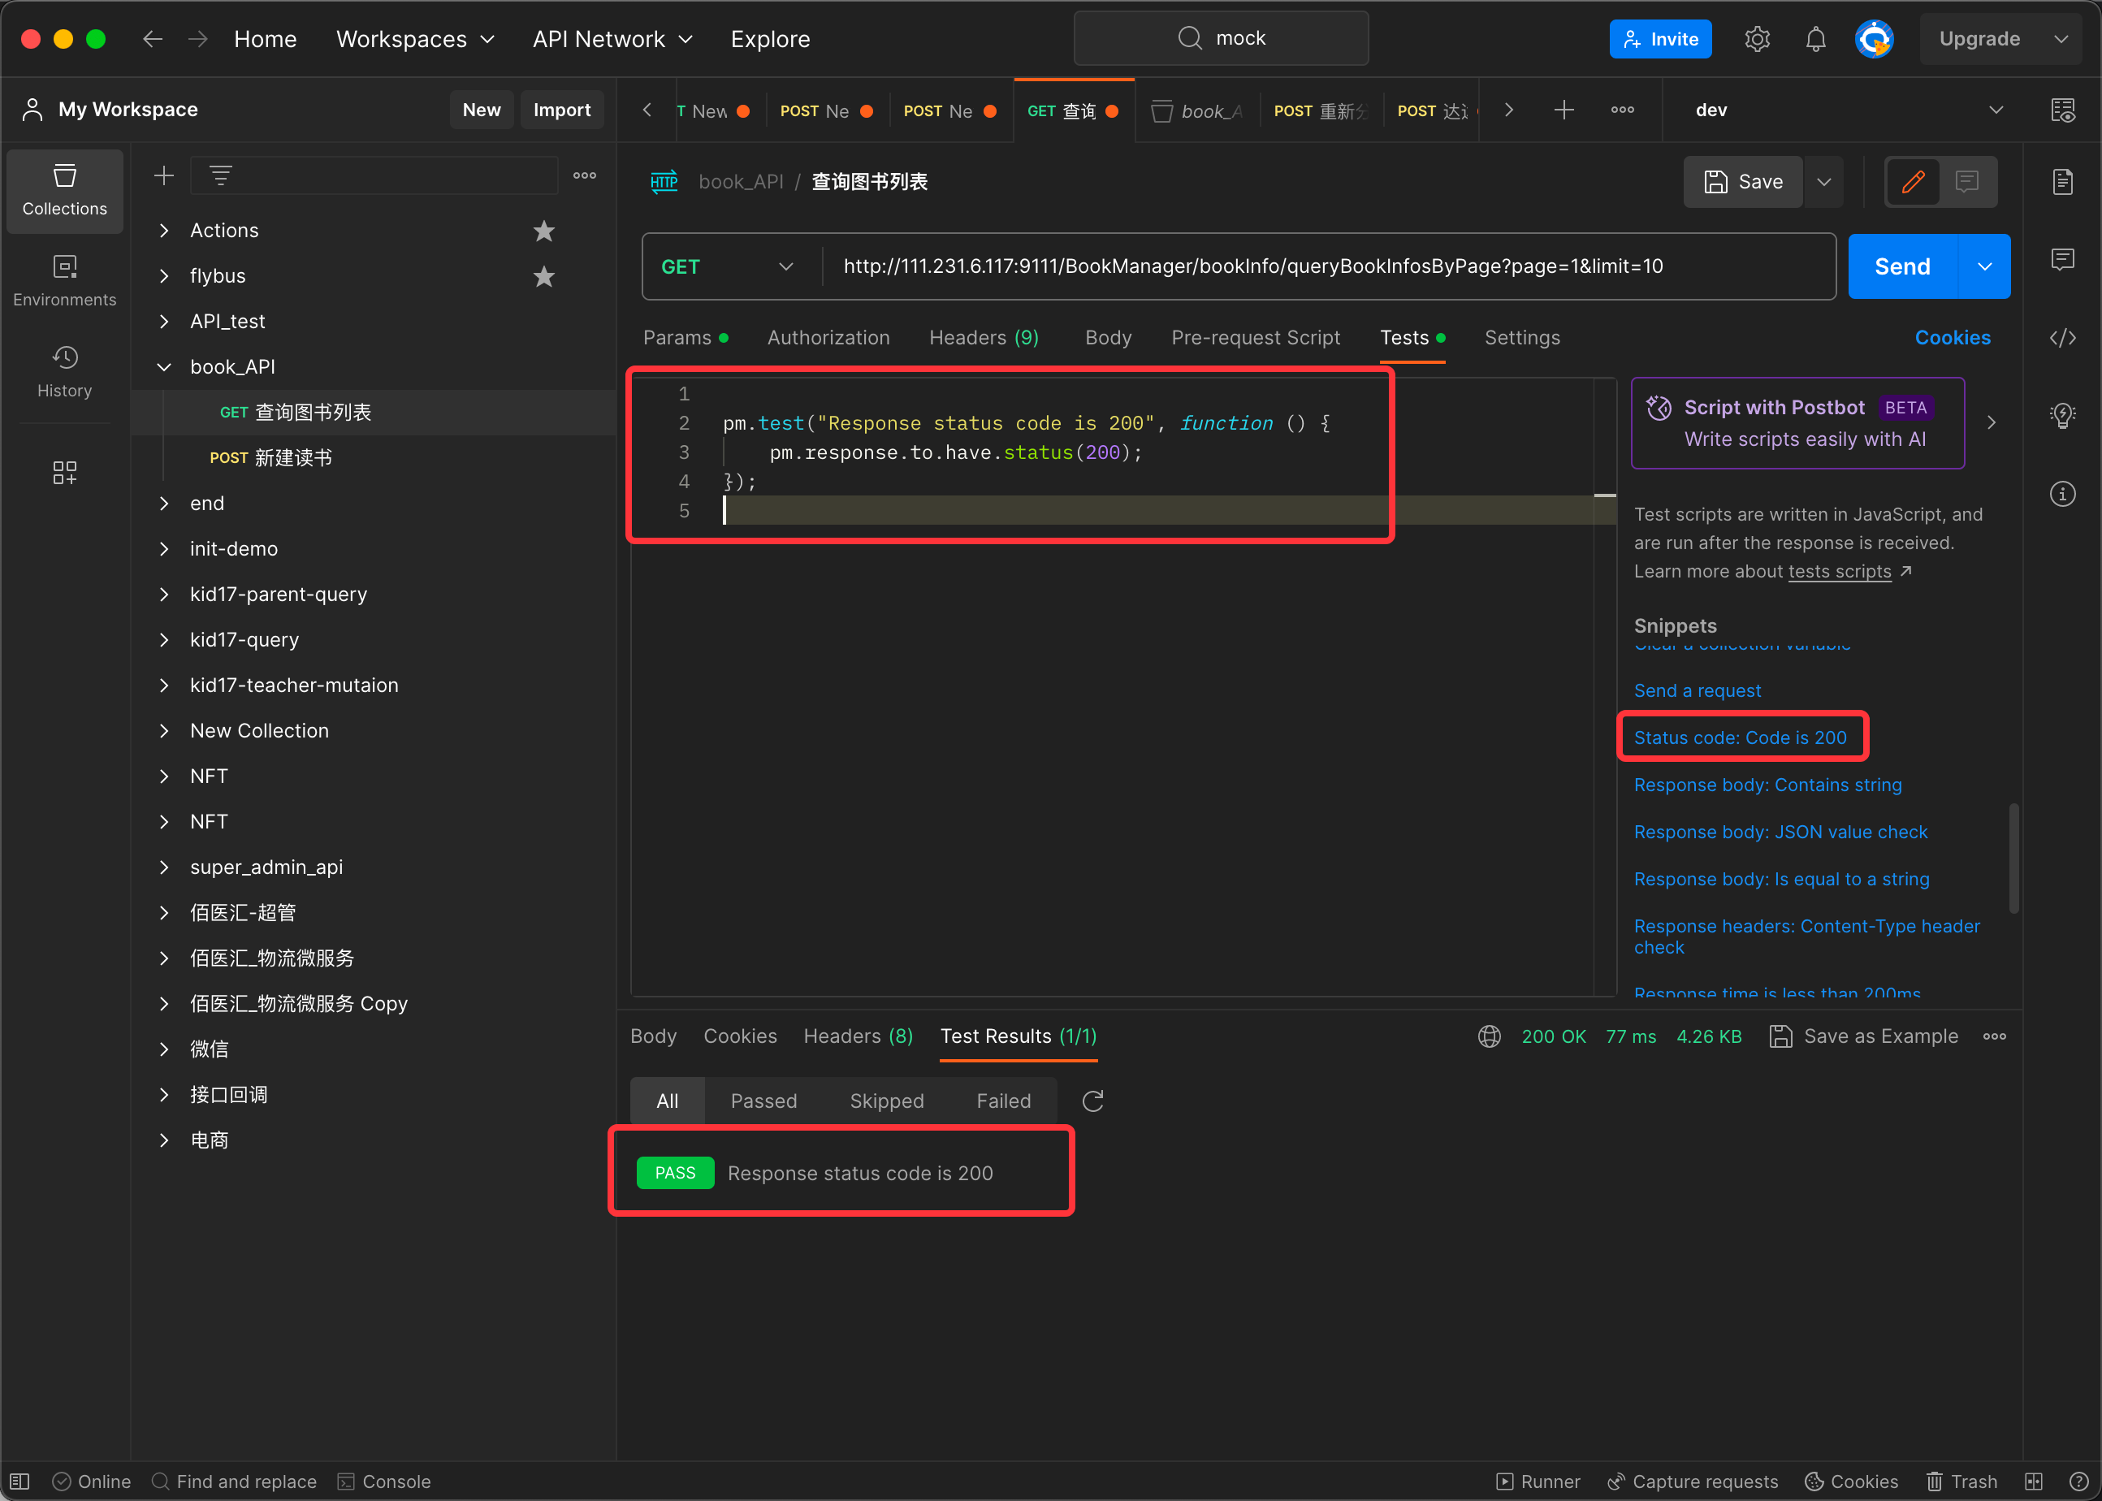Select the Passed results filter tab
Image resolution: width=2102 pixels, height=1501 pixels.
763,1101
